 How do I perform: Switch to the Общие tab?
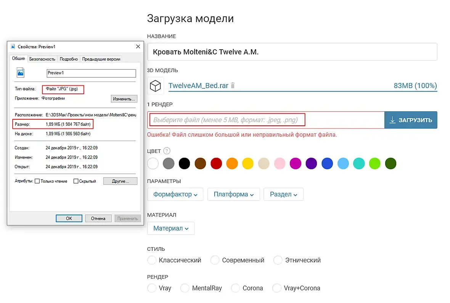tap(18, 59)
